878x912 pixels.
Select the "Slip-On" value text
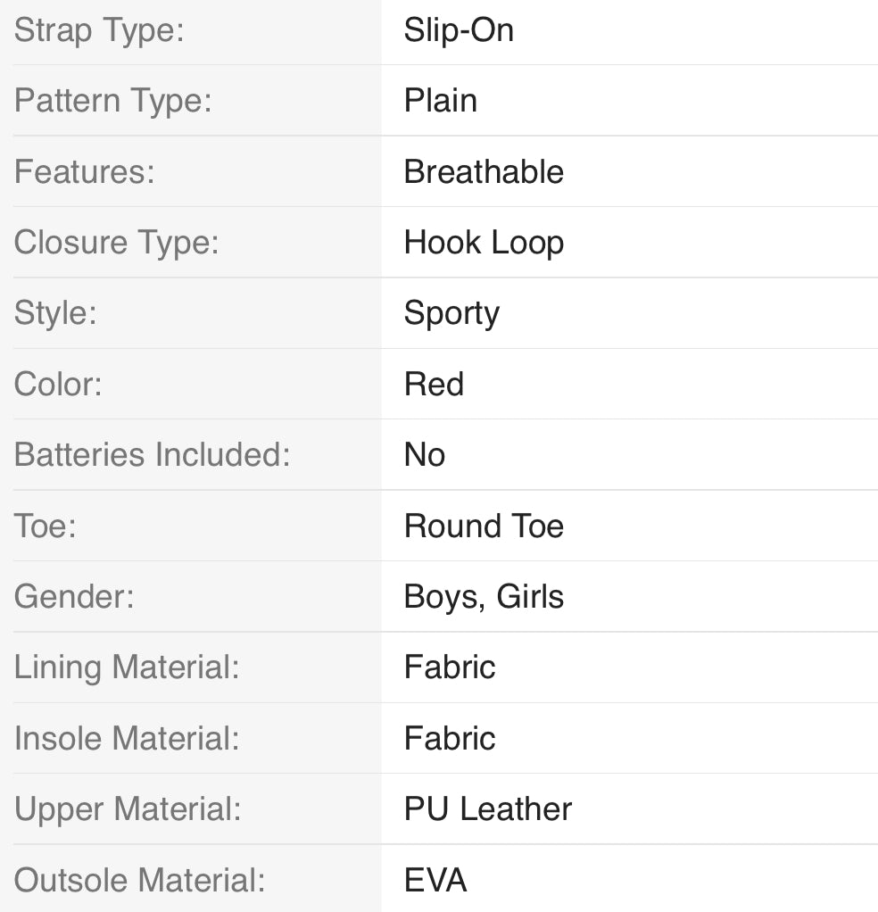459,30
